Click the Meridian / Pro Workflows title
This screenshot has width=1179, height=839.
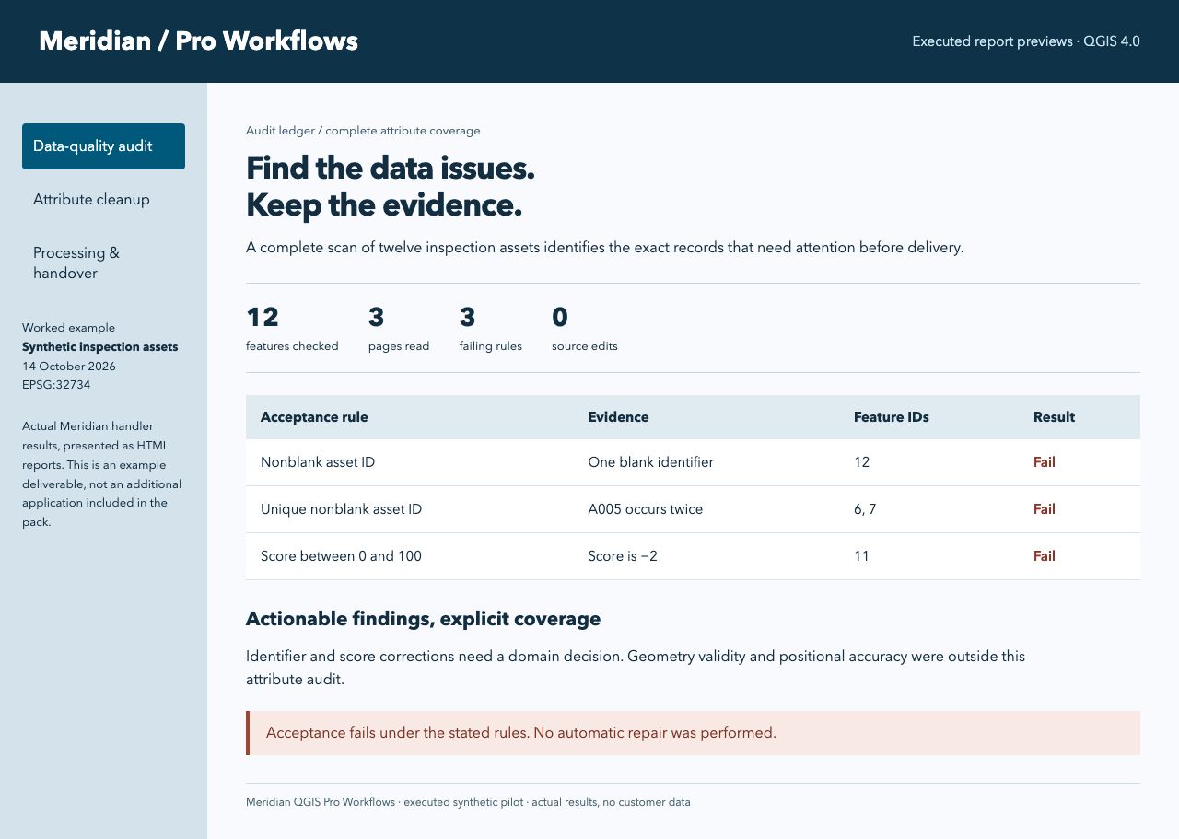199,41
